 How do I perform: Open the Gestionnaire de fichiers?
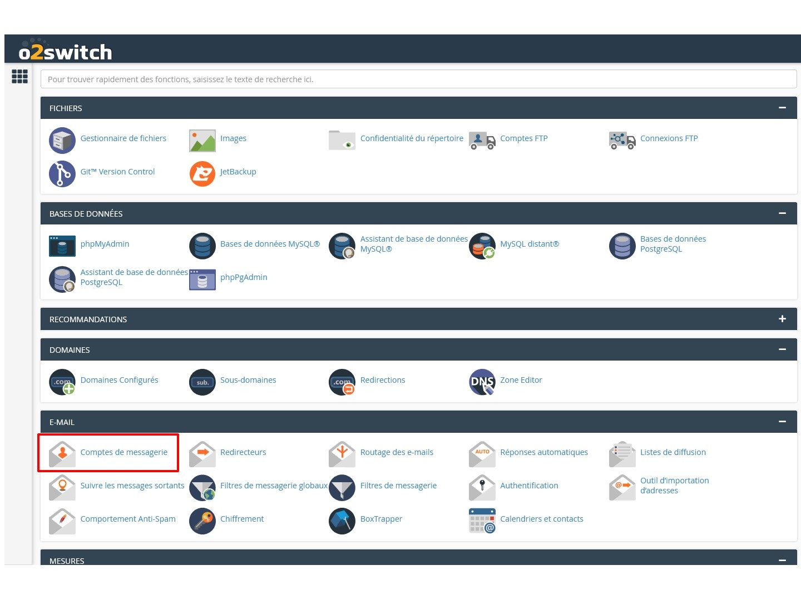pos(123,138)
